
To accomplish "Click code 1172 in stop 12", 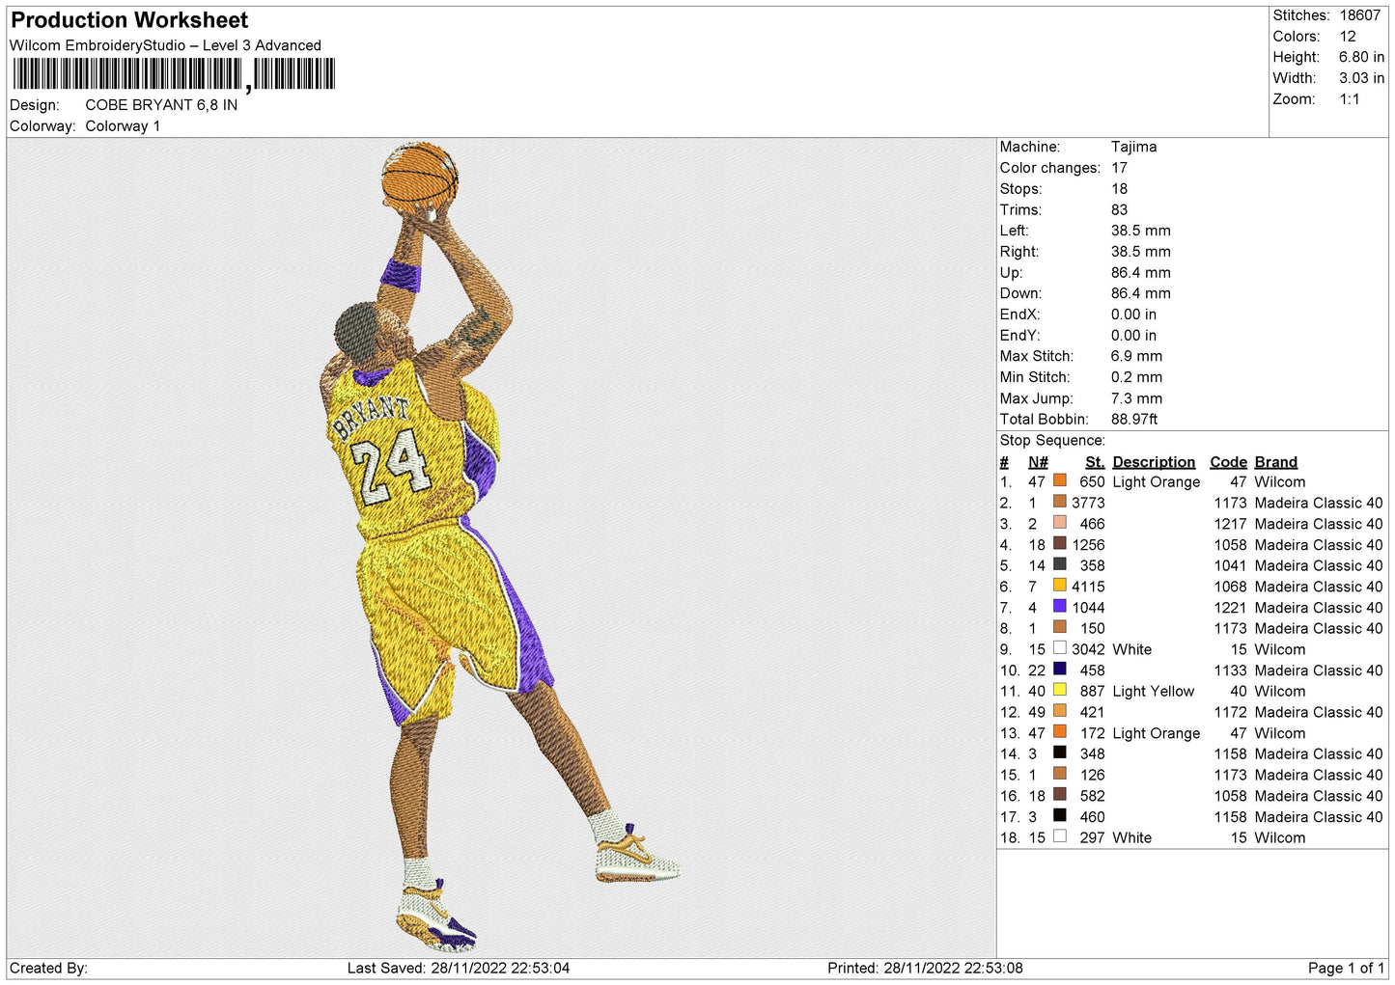I will pyautogui.click(x=1231, y=712).
